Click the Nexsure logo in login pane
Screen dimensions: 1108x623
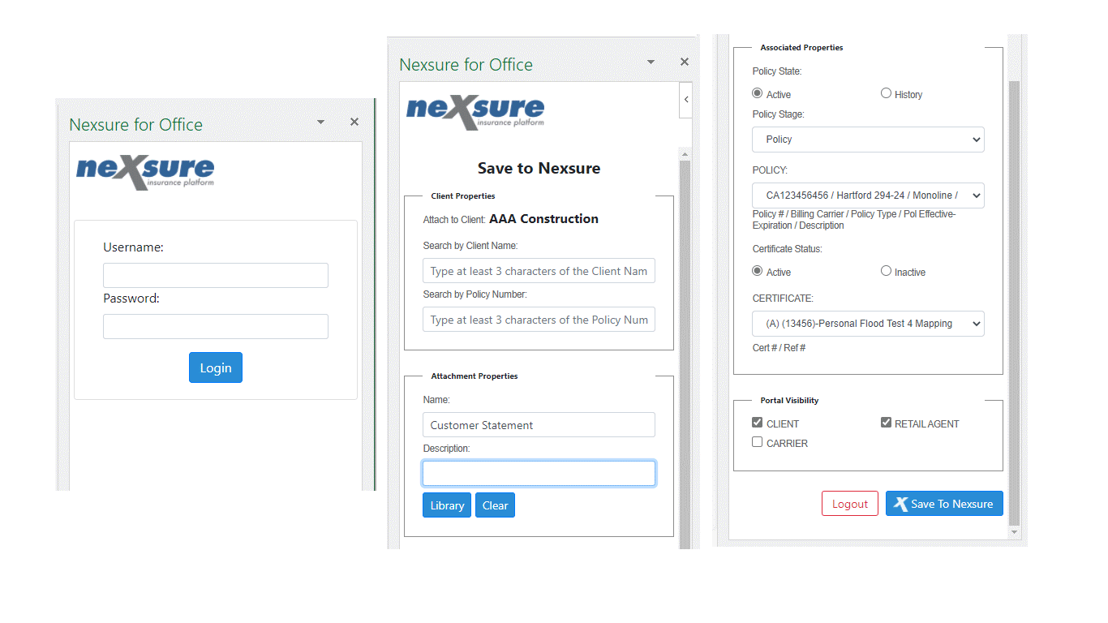pos(145,173)
